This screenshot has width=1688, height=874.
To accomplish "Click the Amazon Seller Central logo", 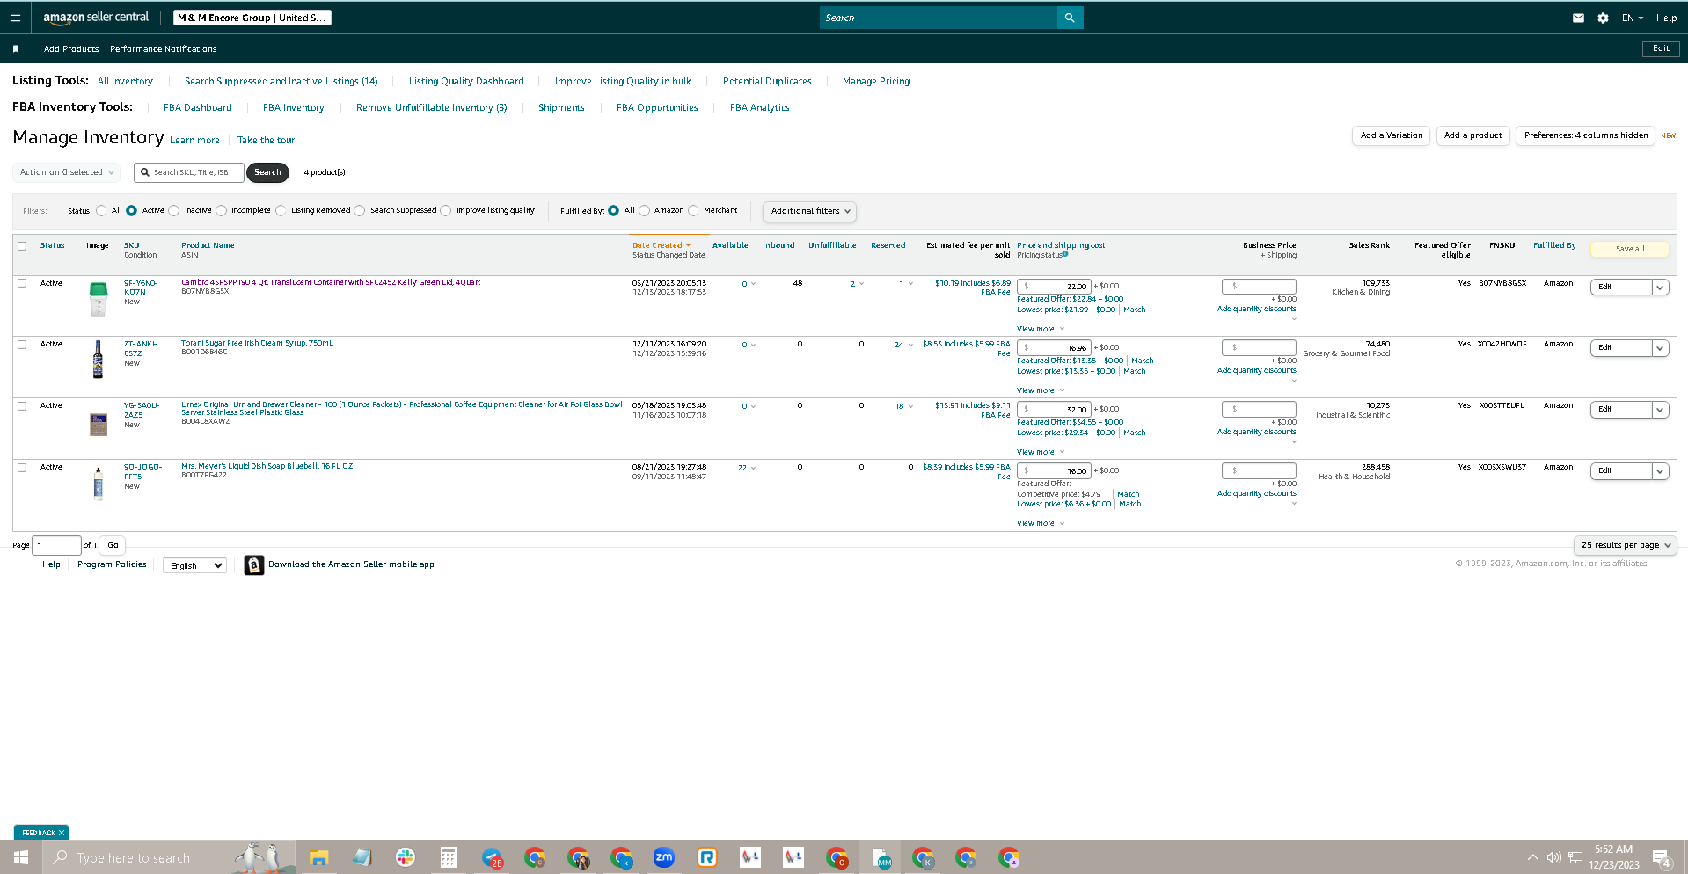I will [x=96, y=18].
